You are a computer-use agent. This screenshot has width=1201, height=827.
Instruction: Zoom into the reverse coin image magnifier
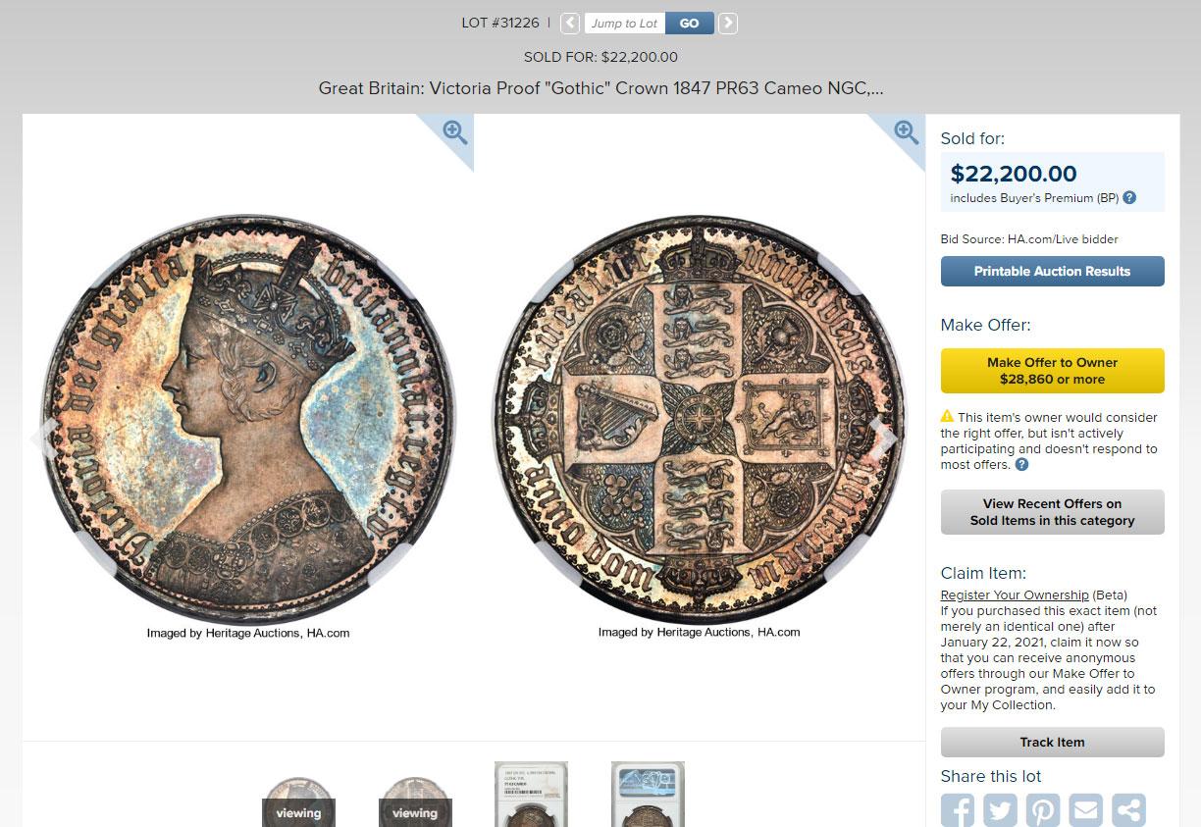906,132
